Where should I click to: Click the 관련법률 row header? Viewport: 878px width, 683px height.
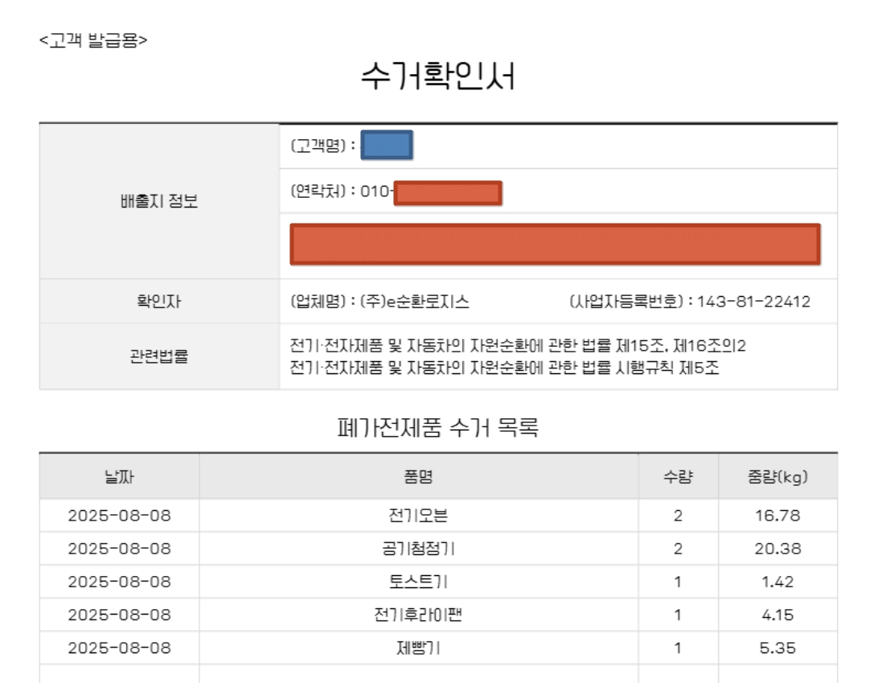159,356
